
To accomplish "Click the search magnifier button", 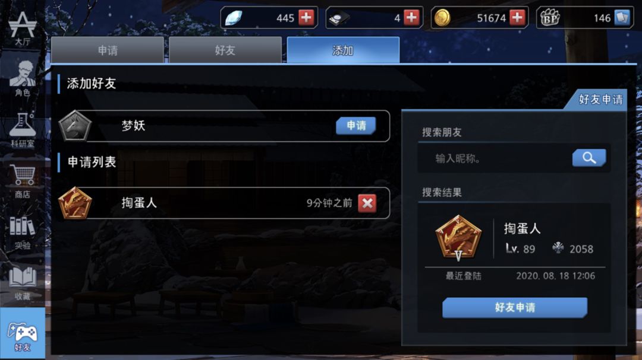I will pos(588,158).
